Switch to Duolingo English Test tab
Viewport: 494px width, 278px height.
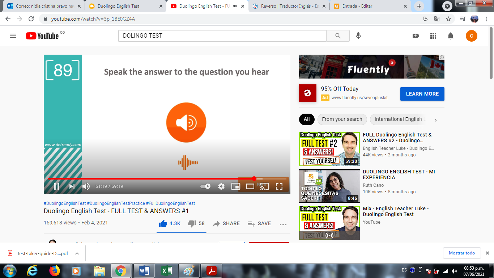[125, 6]
